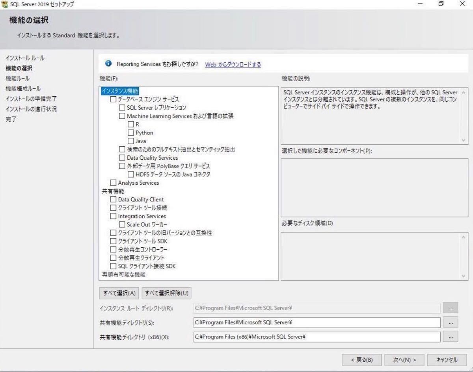Enable Analysis Services checkbox
Screen dimensions: 473x372
113,183
